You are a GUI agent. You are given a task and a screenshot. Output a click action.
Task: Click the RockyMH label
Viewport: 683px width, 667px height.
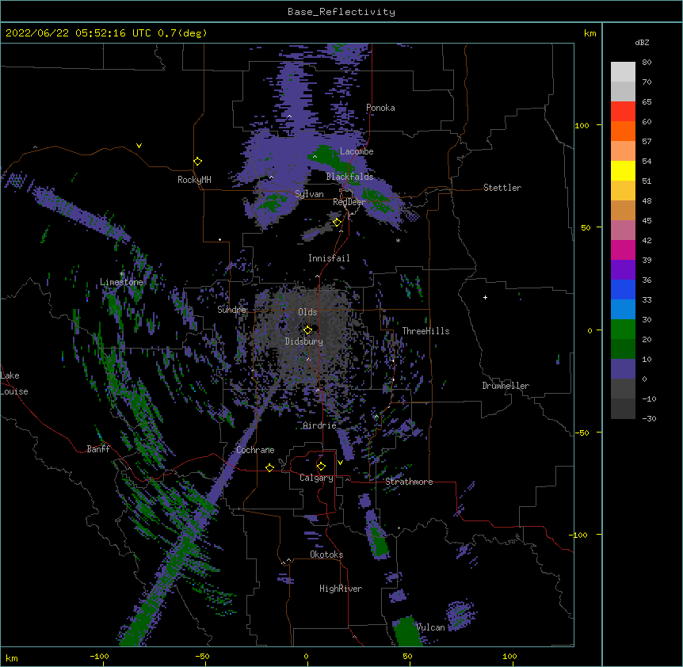pyautogui.click(x=194, y=180)
